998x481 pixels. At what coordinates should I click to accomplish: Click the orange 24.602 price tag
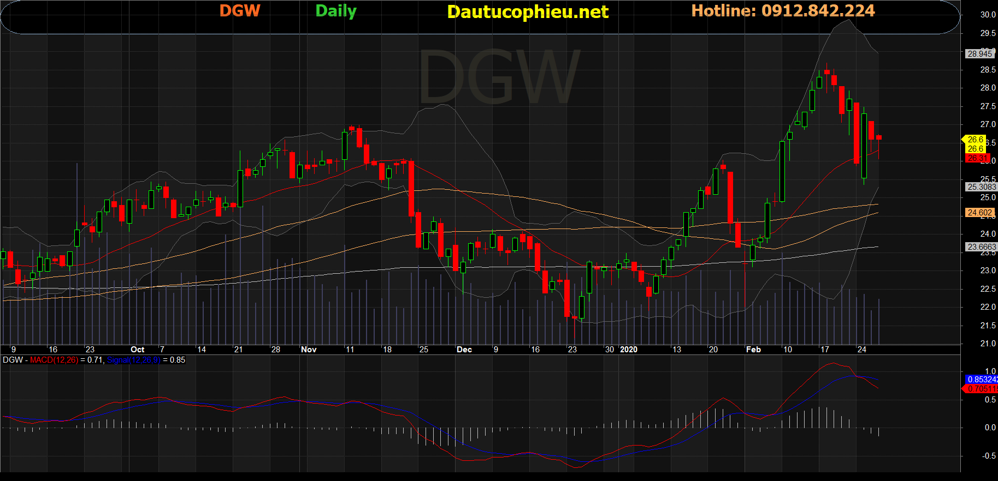click(x=980, y=213)
